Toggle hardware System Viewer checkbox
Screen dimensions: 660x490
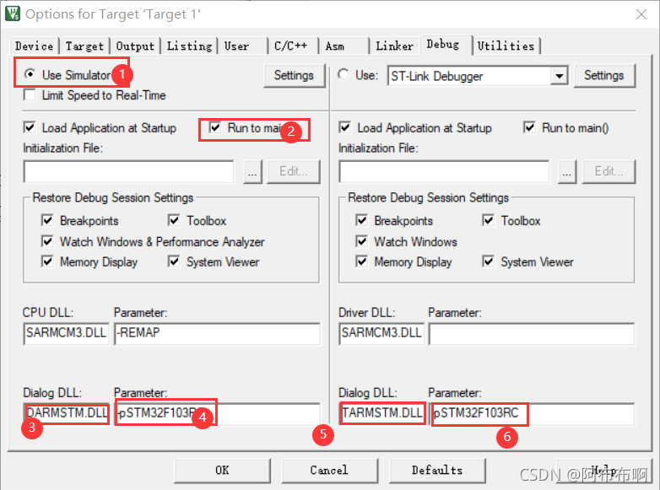click(489, 261)
